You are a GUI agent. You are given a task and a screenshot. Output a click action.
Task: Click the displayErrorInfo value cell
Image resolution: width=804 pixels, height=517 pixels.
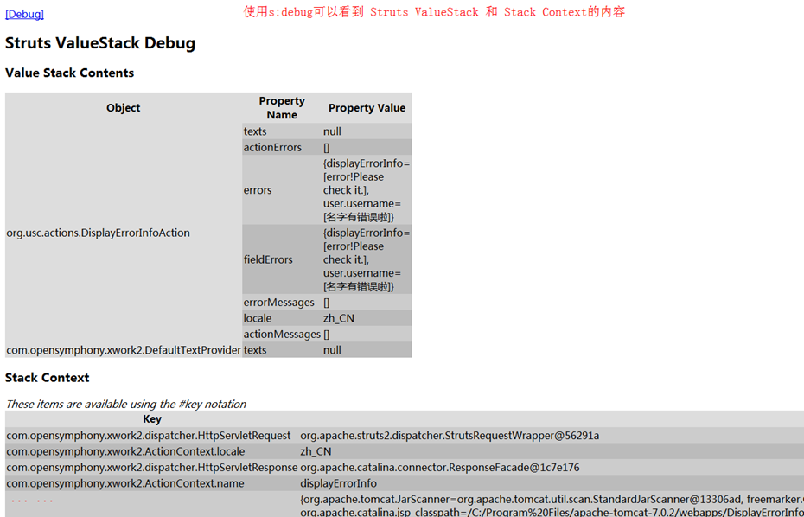[338, 483]
